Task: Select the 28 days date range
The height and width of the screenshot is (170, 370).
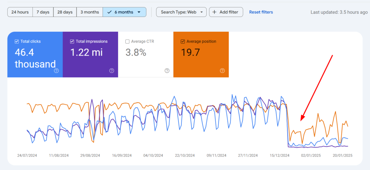Action: tap(65, 12)
